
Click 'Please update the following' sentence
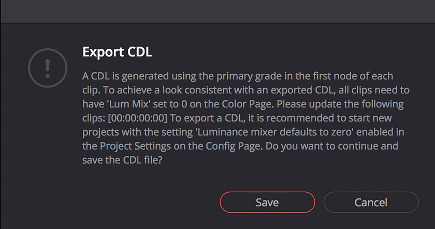[x=340, y=104]
